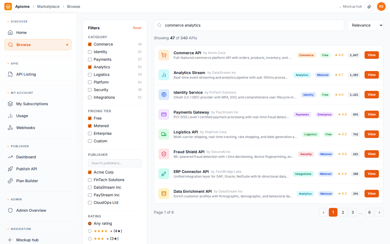Click the My Subscriptions layers icon

[10, 104]
